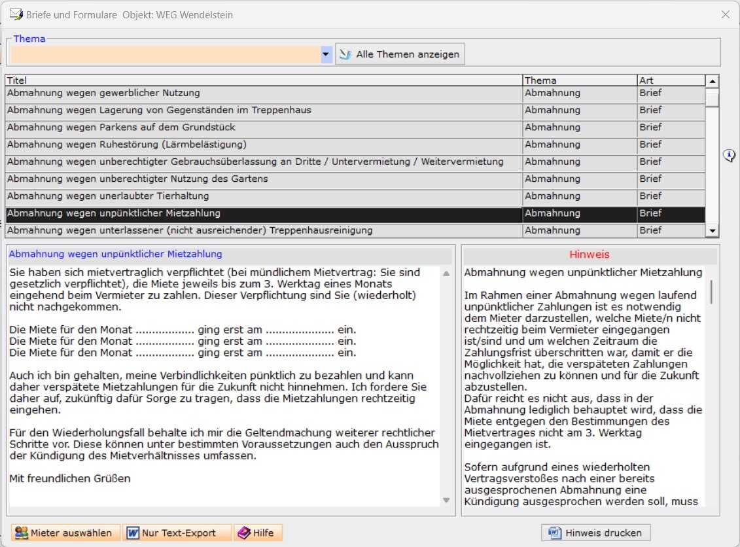Click list scrollbar up arrow
740x547 pixels.
pos(712,81)
